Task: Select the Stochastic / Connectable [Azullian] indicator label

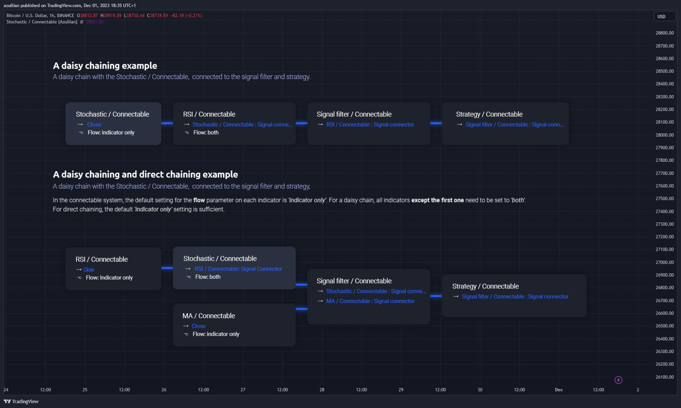Action: click(x=42, y=22)
